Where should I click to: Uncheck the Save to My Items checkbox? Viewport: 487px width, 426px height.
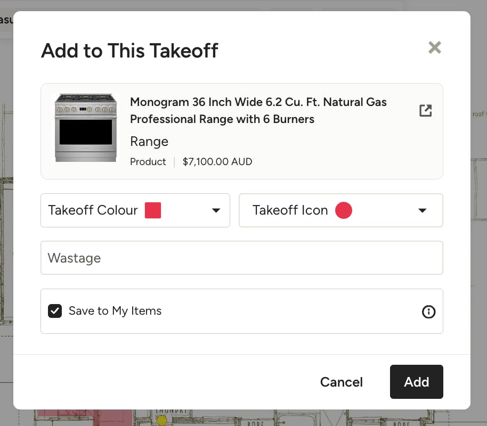pyautogui.click(x=55, y=311)
